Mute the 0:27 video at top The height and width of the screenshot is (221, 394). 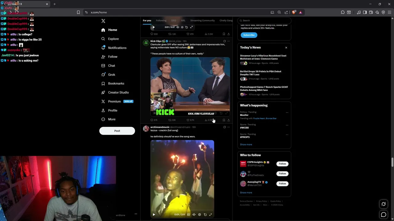click(178, 27)
